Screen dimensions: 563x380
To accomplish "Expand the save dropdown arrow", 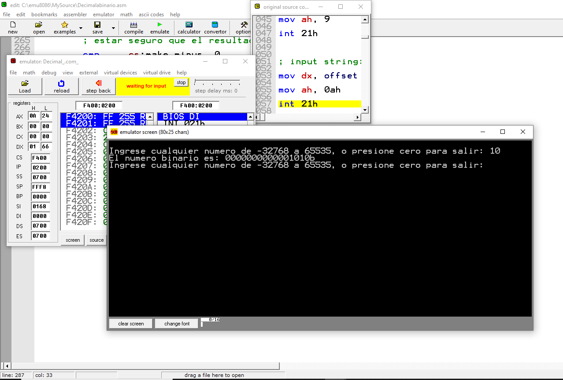I will point(113,28).
